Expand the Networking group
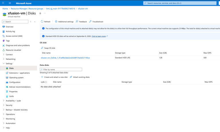Screen dimensions: 220x132 [x=11, y=59]
